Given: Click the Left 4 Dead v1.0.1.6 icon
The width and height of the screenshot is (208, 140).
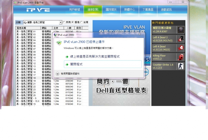Looking at the screenshot, I should [x=181, y=48].
